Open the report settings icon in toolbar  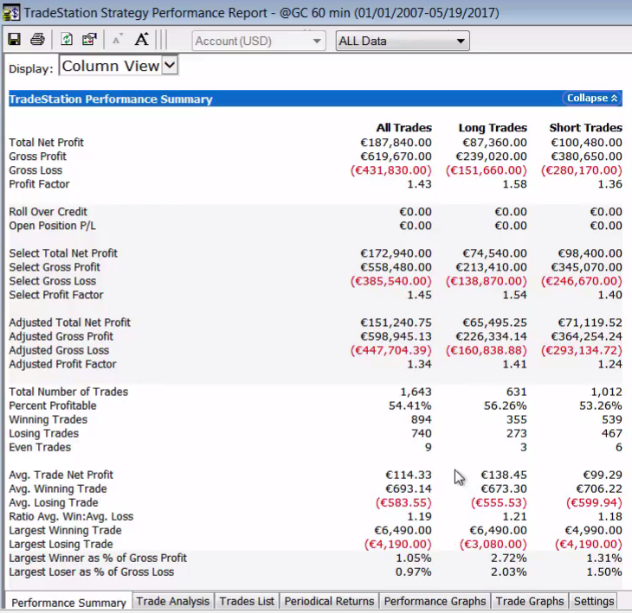point(89,40)
